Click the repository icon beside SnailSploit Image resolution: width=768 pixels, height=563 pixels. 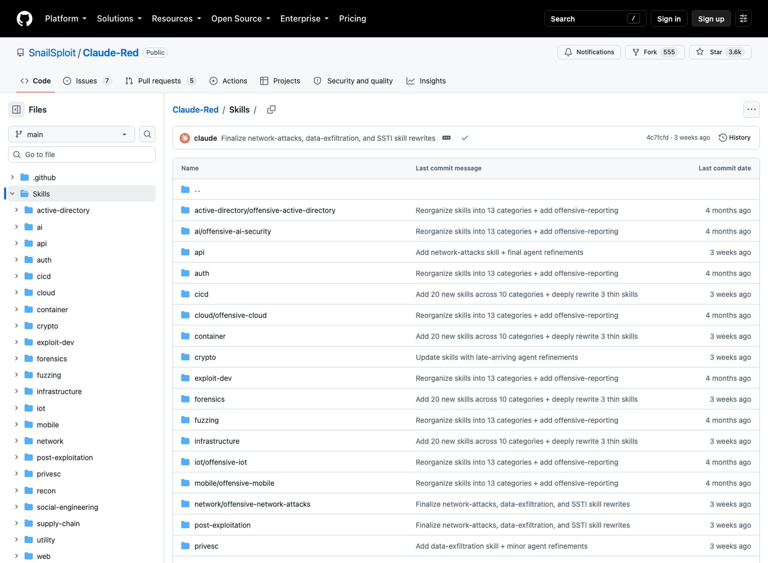click(x=20, y=53)
